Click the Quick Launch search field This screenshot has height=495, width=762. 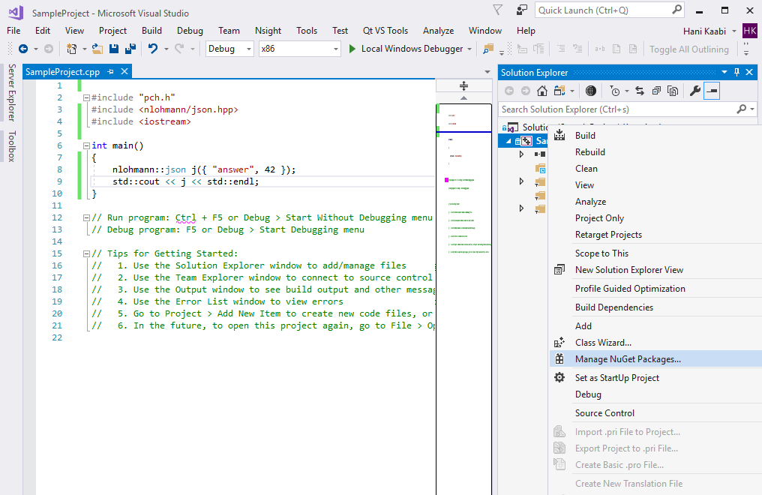tap(610, 10)
